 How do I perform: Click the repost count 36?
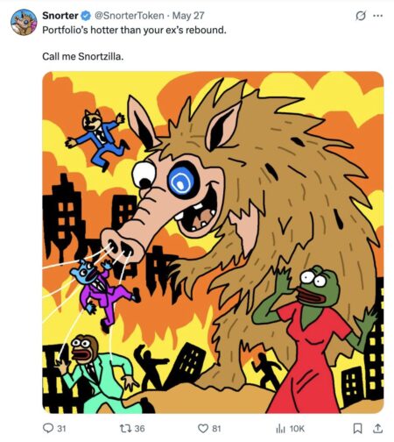click(139, 429)
